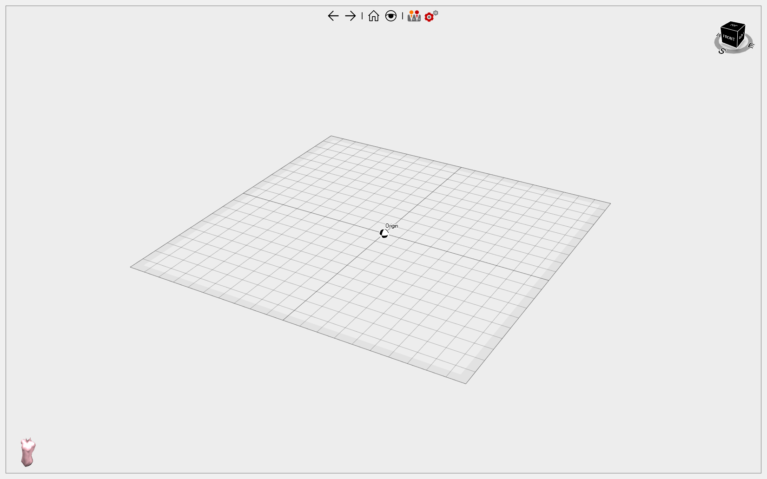Click the forward navigation arrow
This screenshot has height=479, width=767.
[x=350, y=16]
